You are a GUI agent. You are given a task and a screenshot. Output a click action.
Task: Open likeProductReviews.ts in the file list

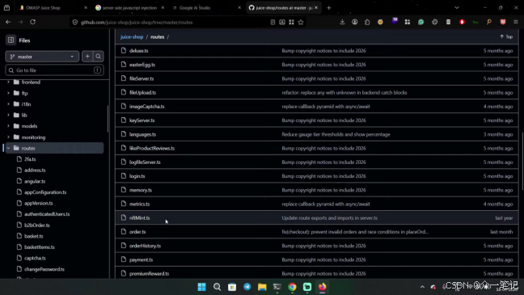(152, 149)
